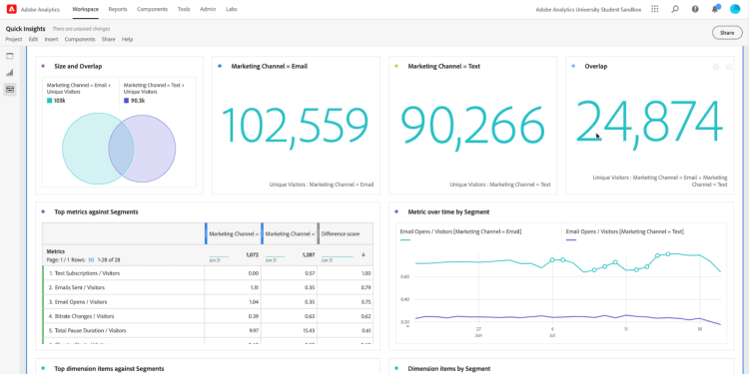Viewport: 749px width, 374px height.
Task: Select the Email Opens / Visitors row
Action: (208, 302)
